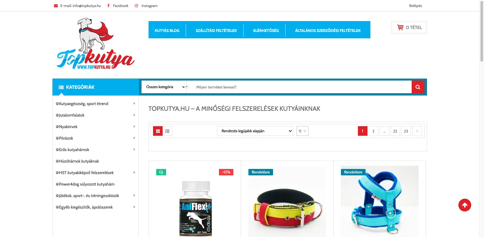Go to page 2 of products

(373, 131)
